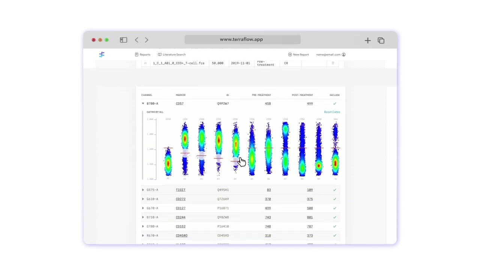Open the CD272 marker link
Image resolution: width=480 pixels, height=270 pixels.
180,199
